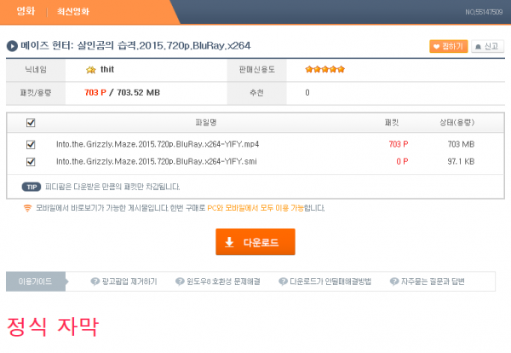
Task: Open the 영화 category tab
Action: pyautogui.click(x=26, y=12)
